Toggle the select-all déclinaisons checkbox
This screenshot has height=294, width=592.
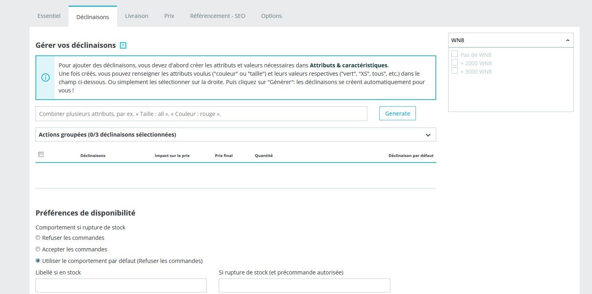tap(41, 155)
